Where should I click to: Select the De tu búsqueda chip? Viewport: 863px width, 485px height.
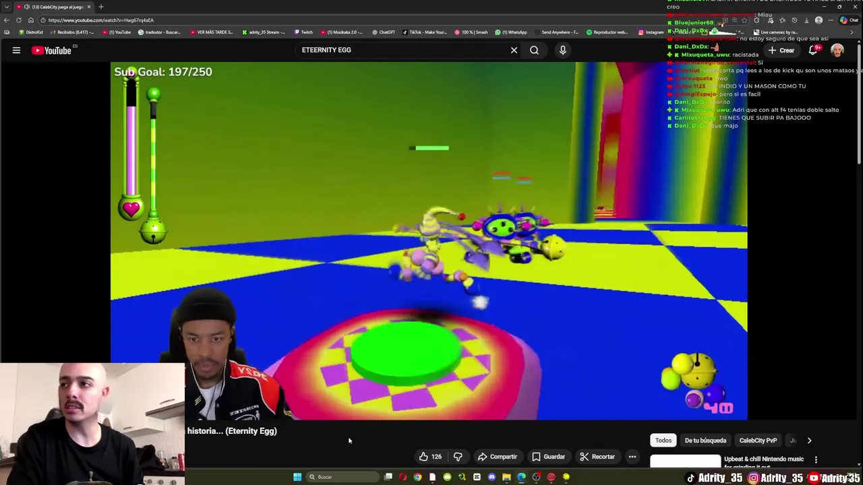pos(705,441)
